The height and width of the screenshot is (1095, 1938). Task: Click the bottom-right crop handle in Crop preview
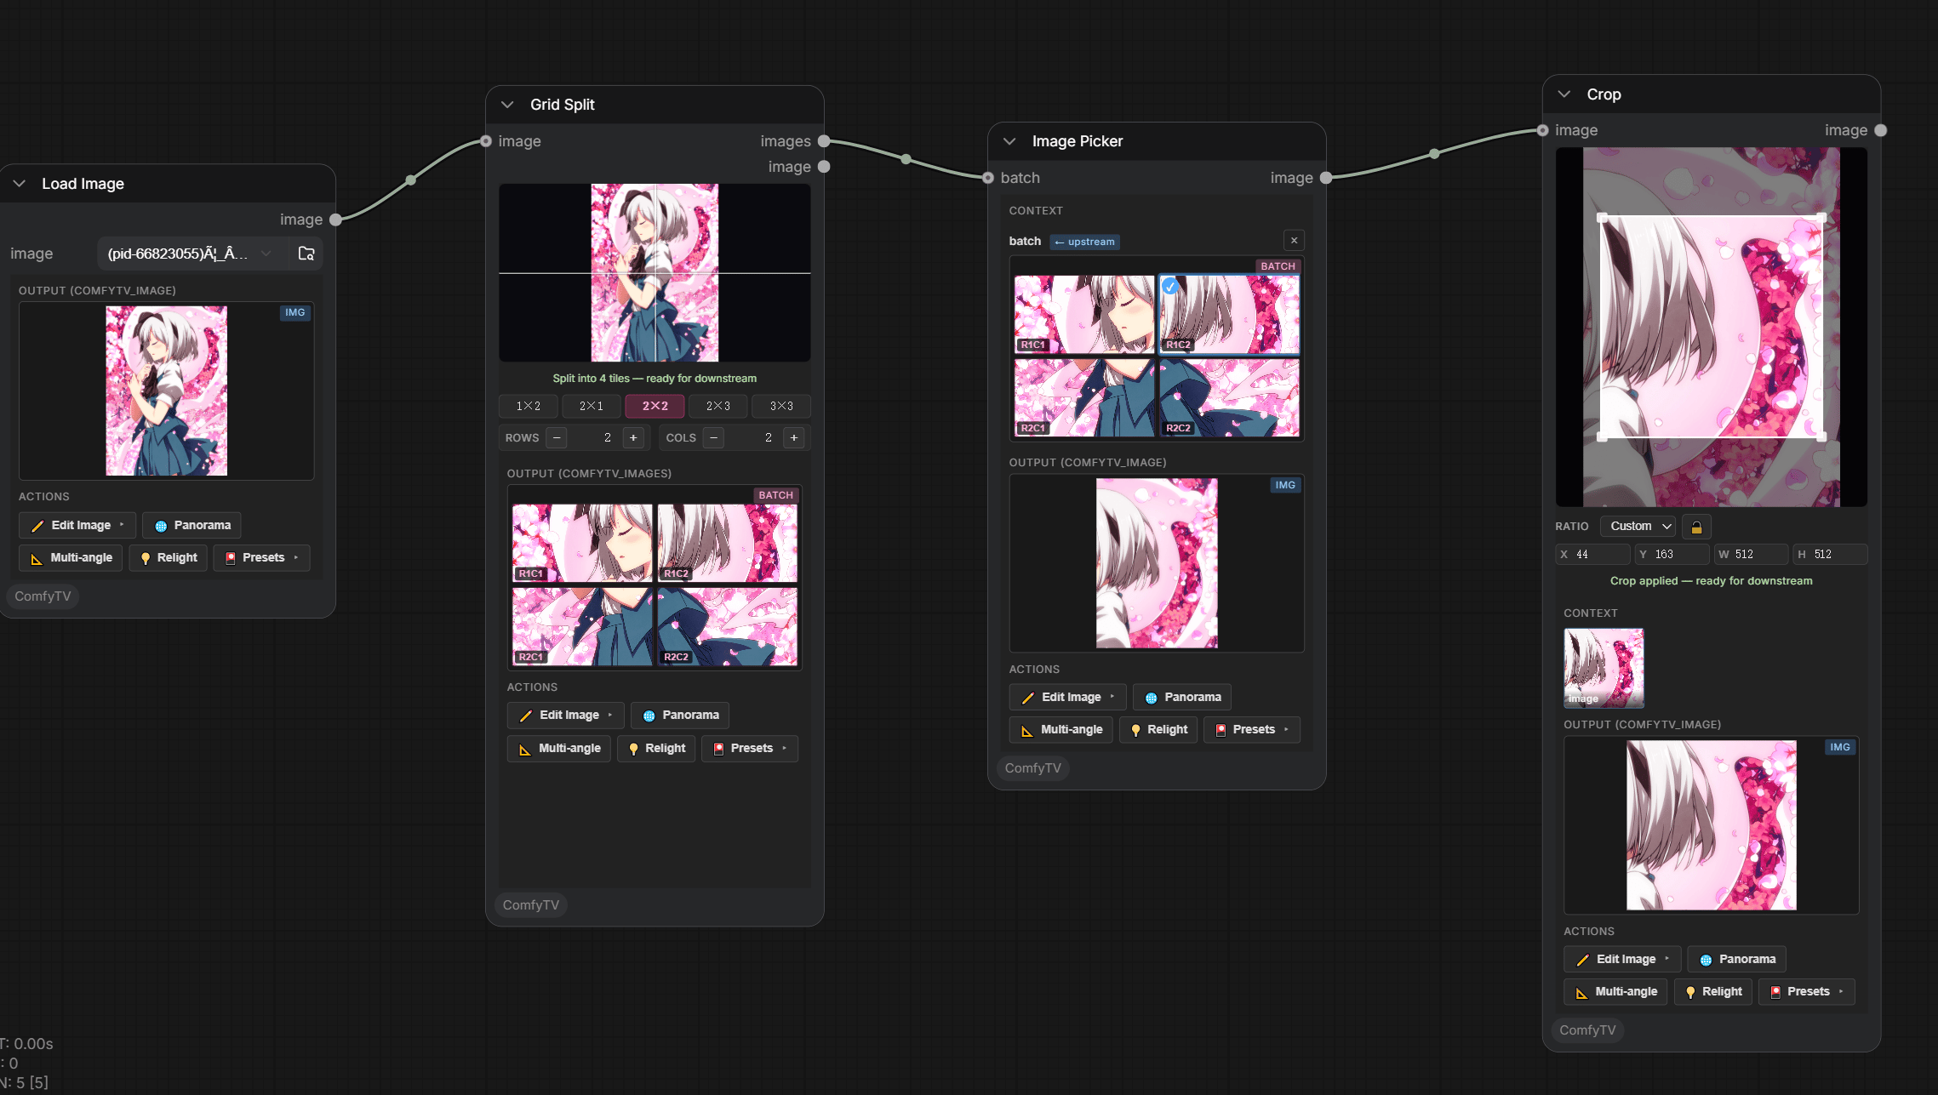click(1821, 437)
